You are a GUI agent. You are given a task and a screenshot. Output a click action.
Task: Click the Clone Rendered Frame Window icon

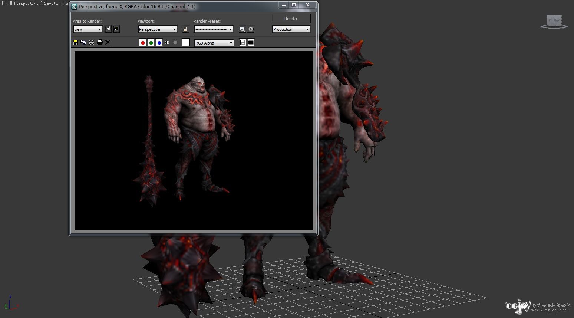[x=91, y=42]
